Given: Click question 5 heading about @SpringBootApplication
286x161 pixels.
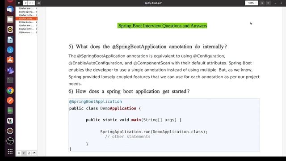Looking at the screenshot, I should pyautogui.click(x=148, y=47).
